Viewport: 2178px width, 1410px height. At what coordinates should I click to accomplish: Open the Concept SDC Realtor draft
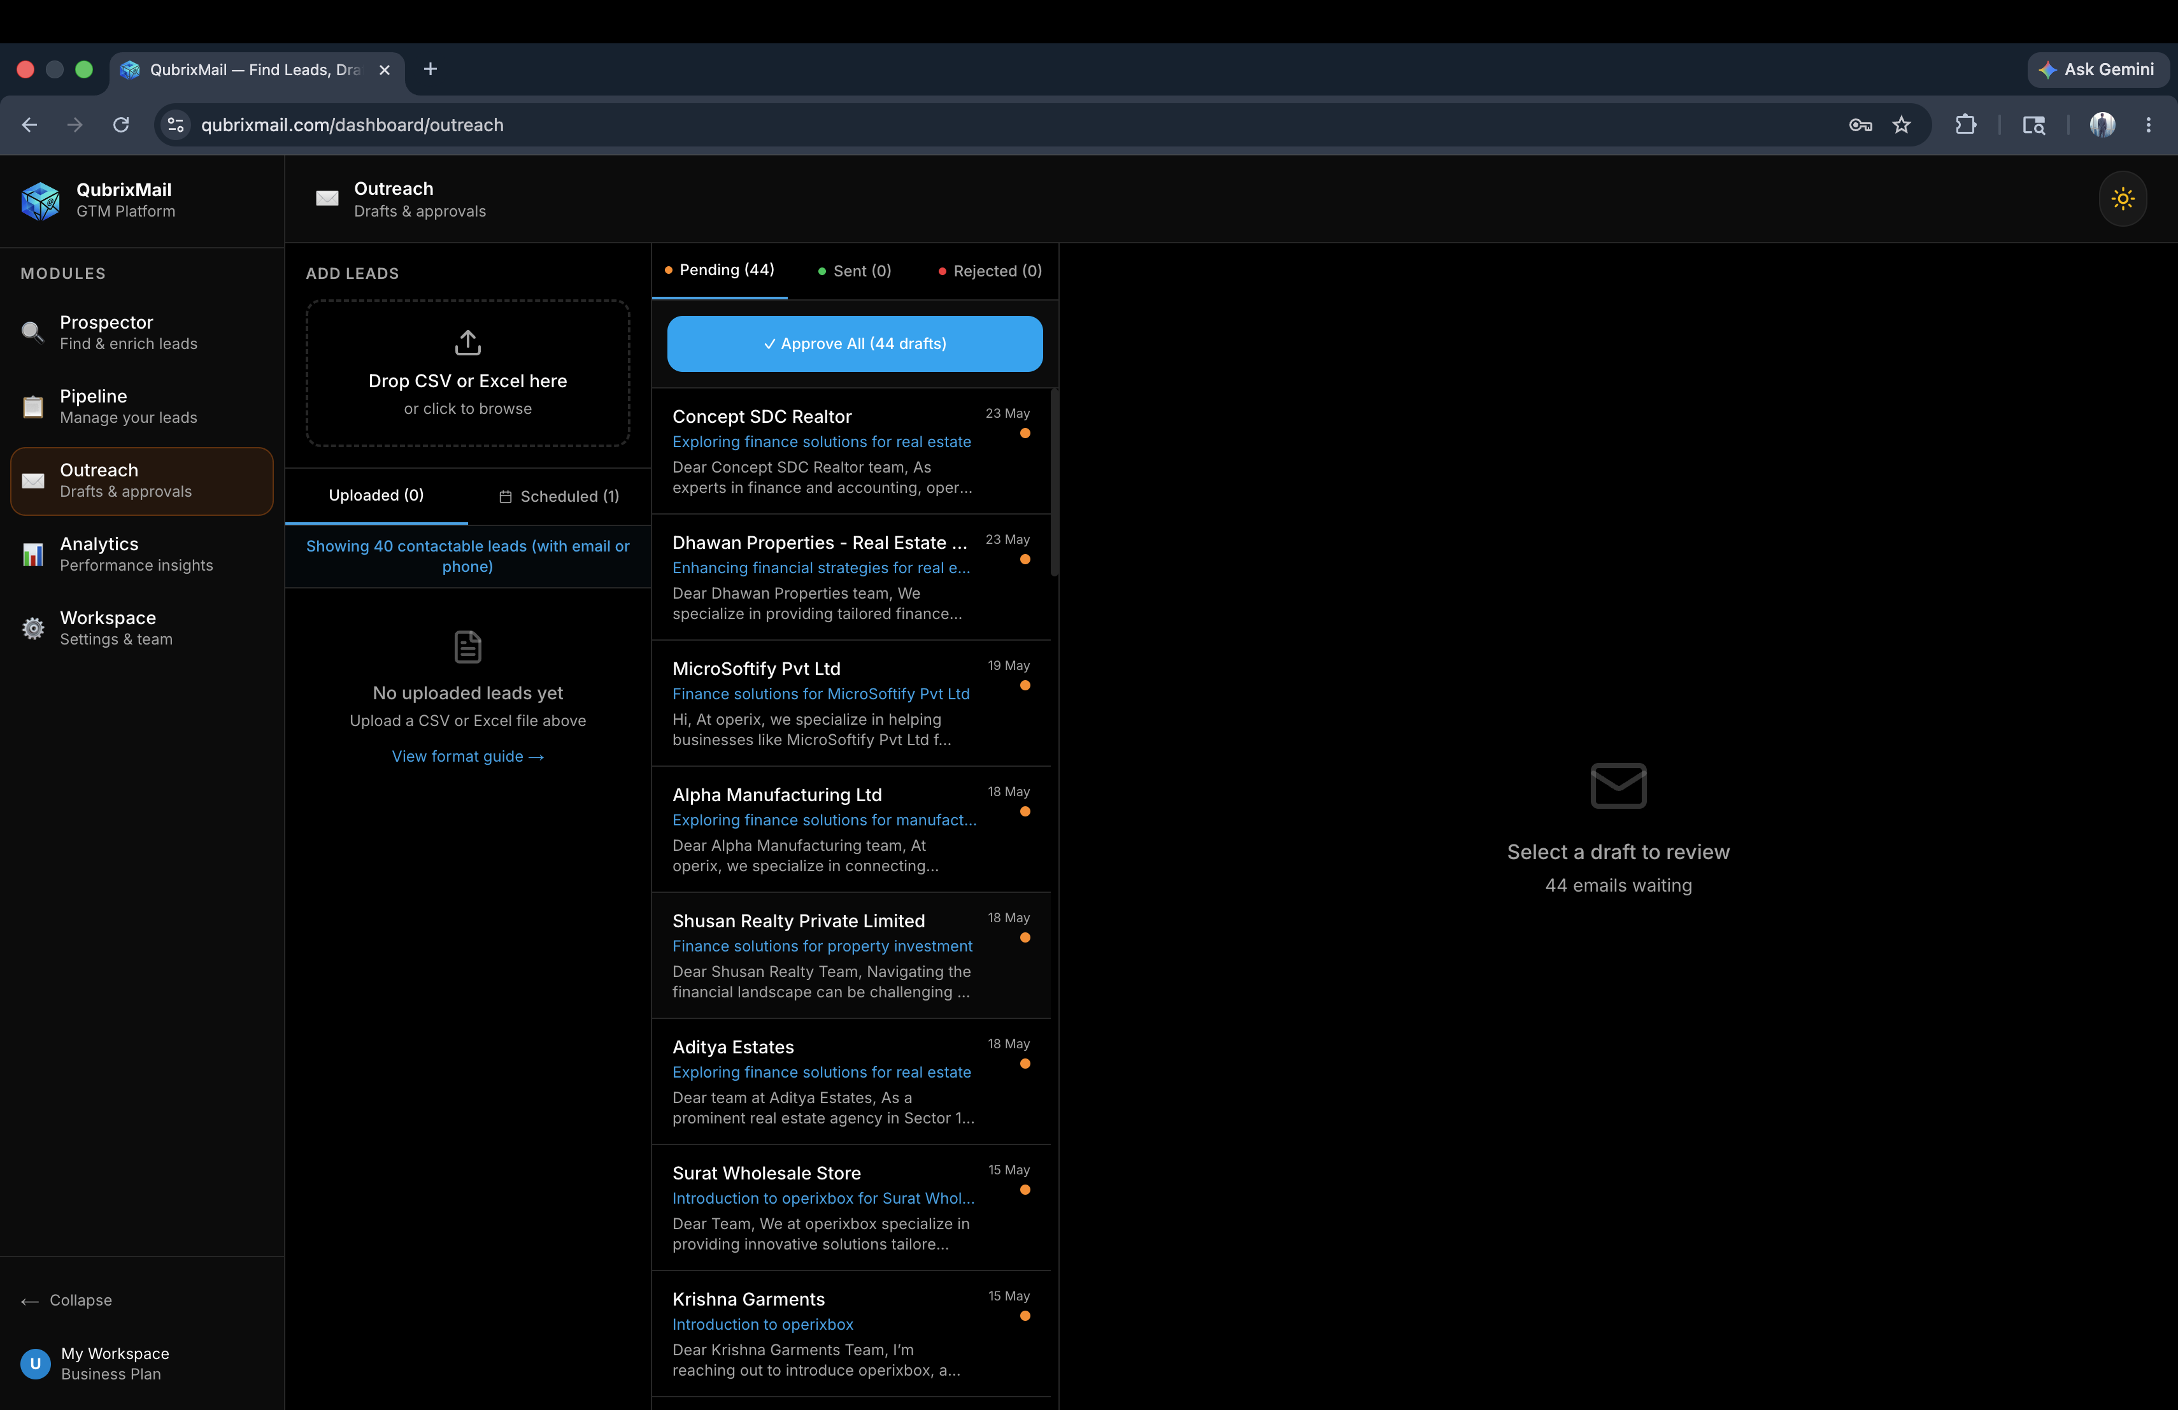(851, 451)
